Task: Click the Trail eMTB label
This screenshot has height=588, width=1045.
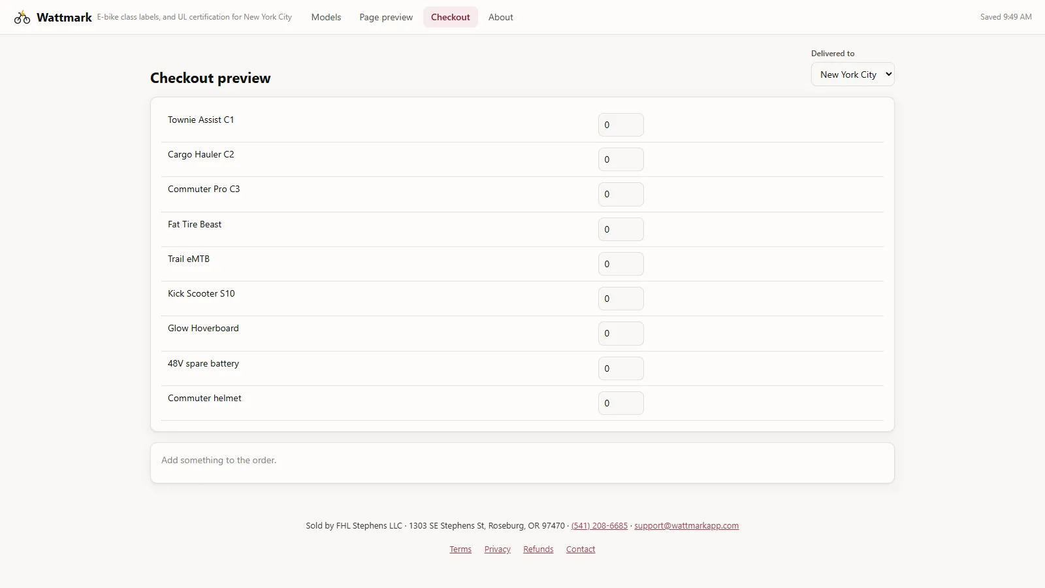Action: [x=189, y=259]
